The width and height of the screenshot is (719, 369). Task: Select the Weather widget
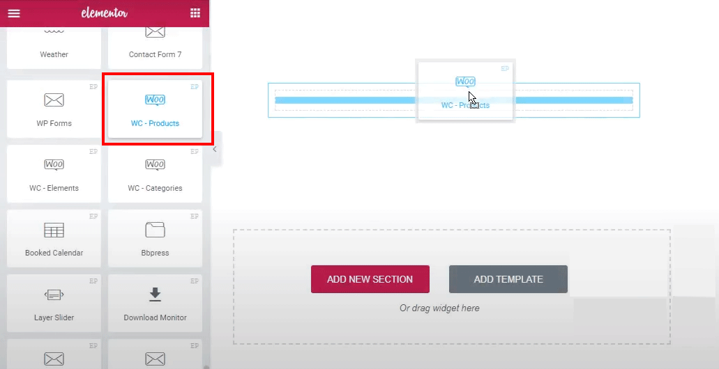(x=54, y=47)
